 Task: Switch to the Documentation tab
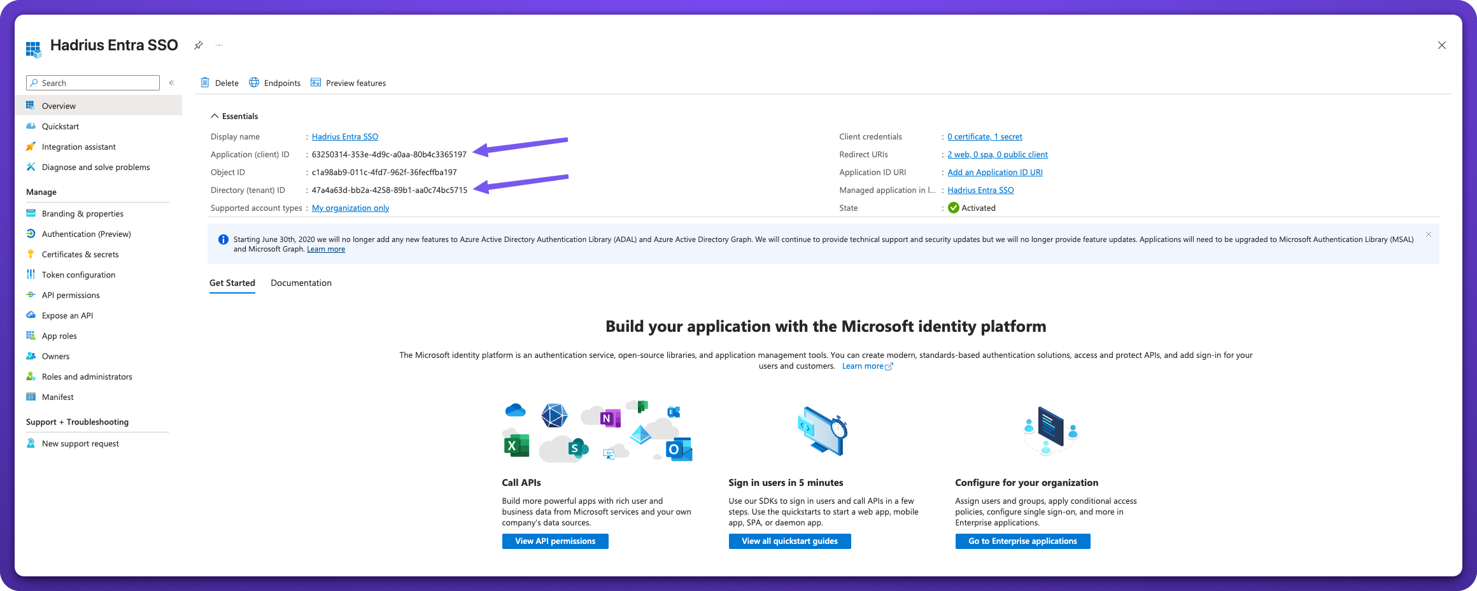(301, 283)
